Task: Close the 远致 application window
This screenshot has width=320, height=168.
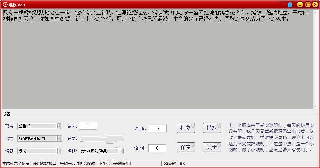Action: [315, 4]
